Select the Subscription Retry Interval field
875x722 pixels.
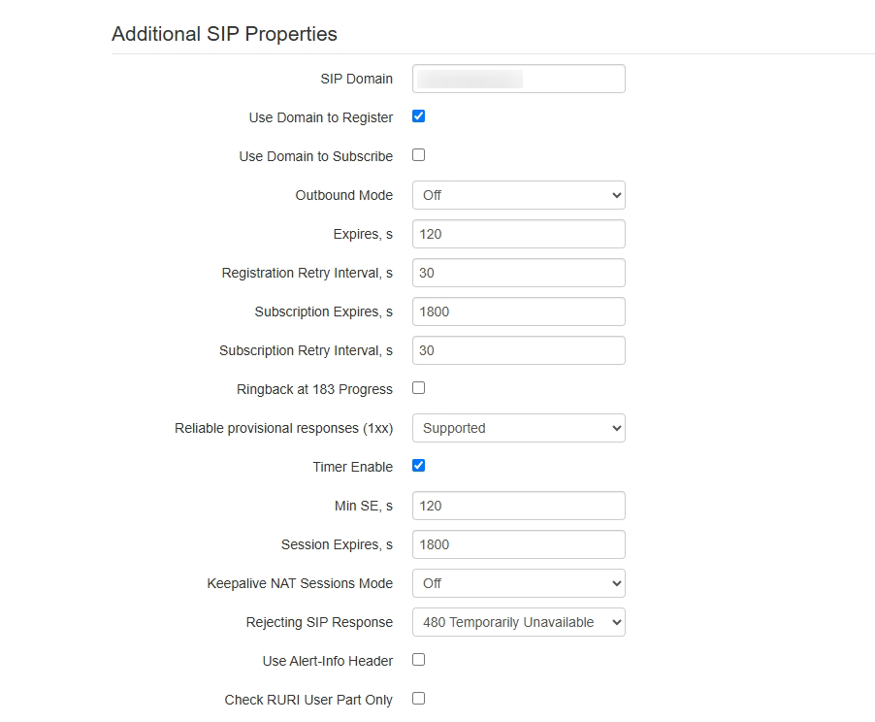click(x=518, y=350)
